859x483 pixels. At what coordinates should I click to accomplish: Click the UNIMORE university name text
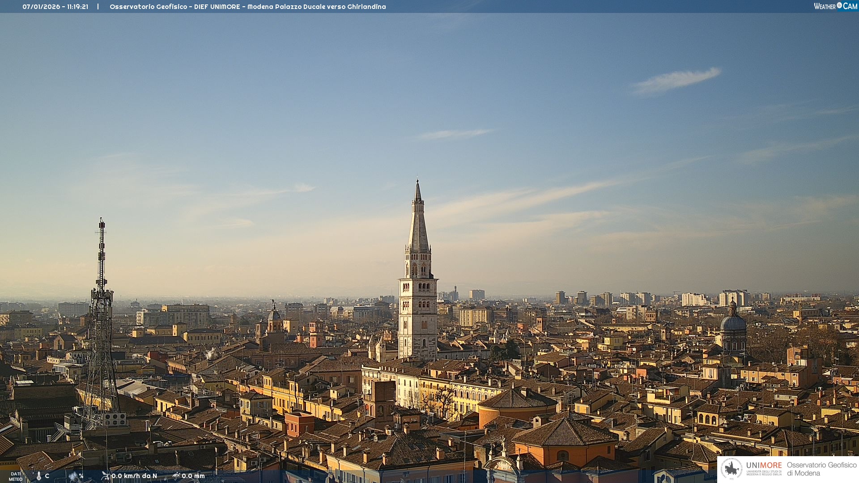[x=764, y=466]
